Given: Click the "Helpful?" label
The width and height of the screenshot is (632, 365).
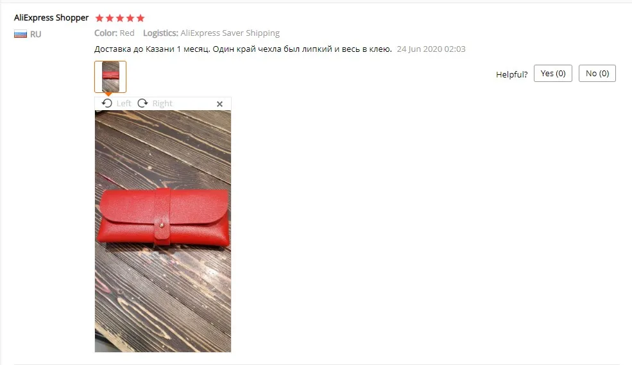Looking at the screenshot, I should [x=511, y=74].
